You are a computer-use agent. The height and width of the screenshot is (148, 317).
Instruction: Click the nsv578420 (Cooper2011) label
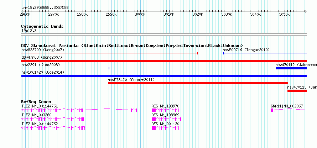131,80
